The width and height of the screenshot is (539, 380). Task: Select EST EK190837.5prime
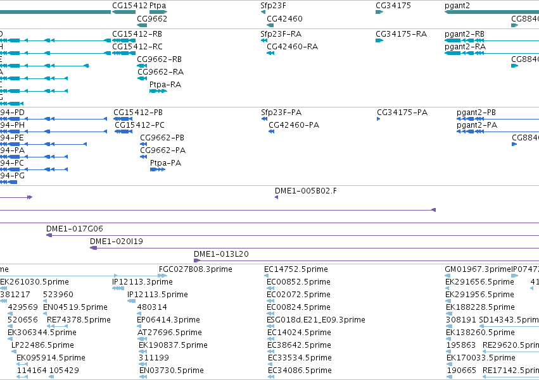[173, 345]
